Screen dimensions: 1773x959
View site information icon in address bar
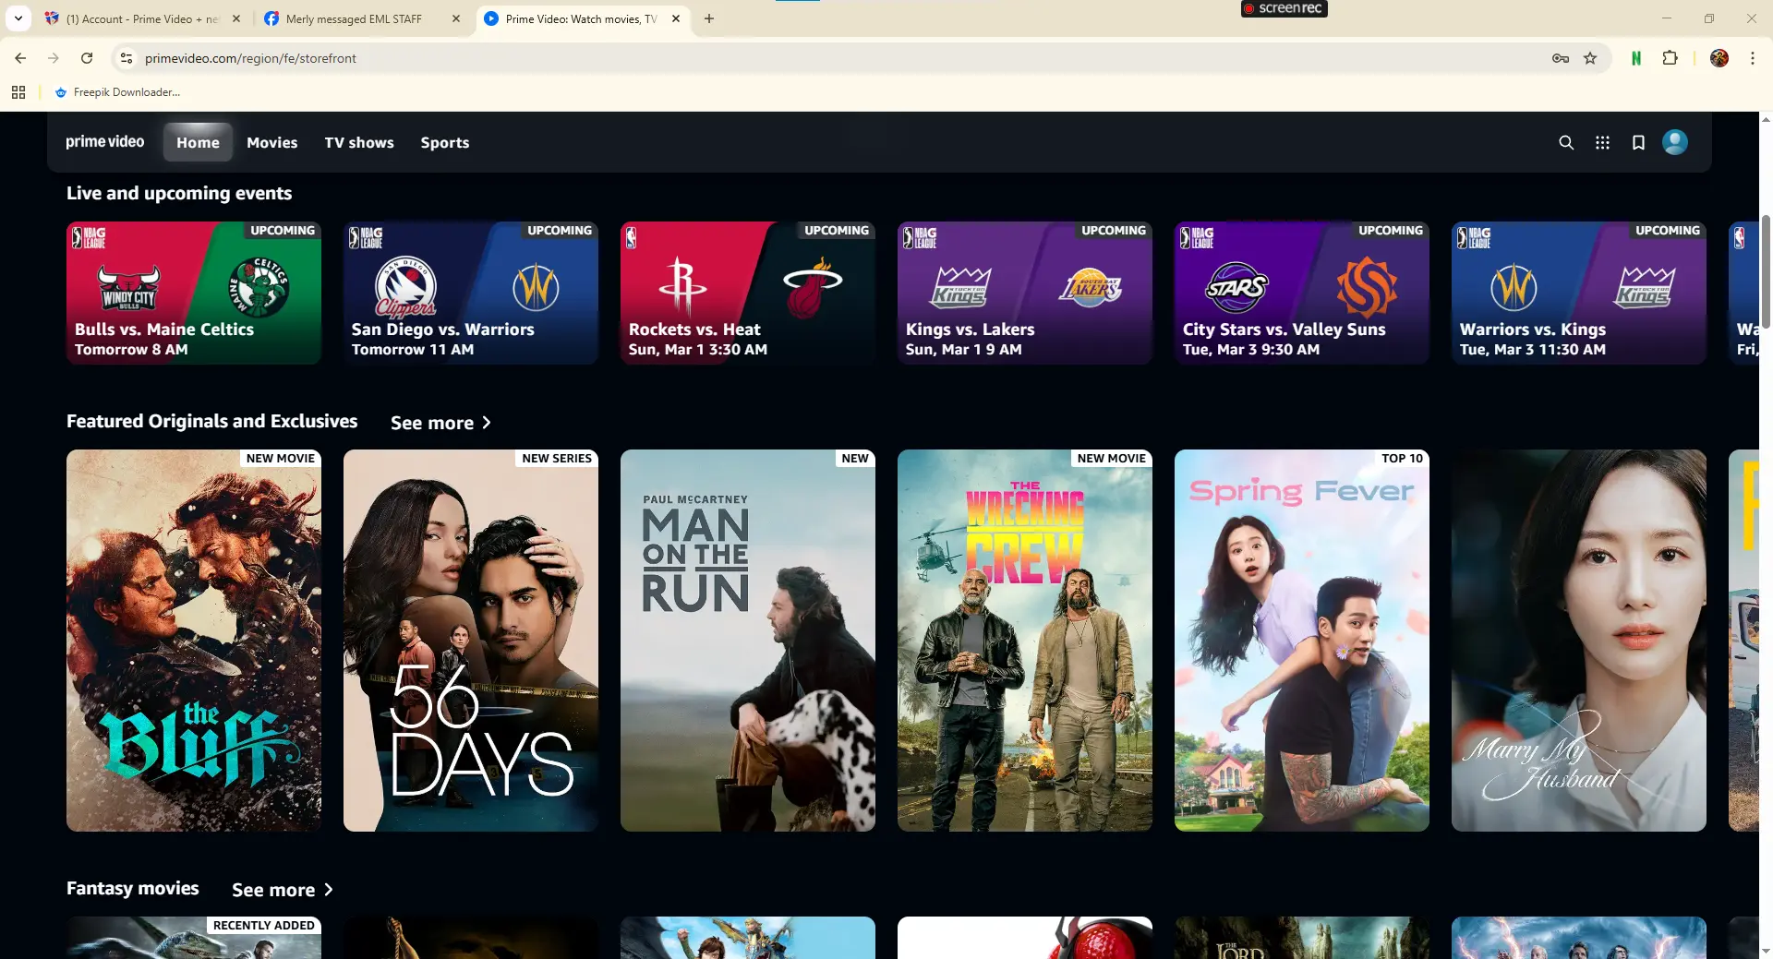127,58
